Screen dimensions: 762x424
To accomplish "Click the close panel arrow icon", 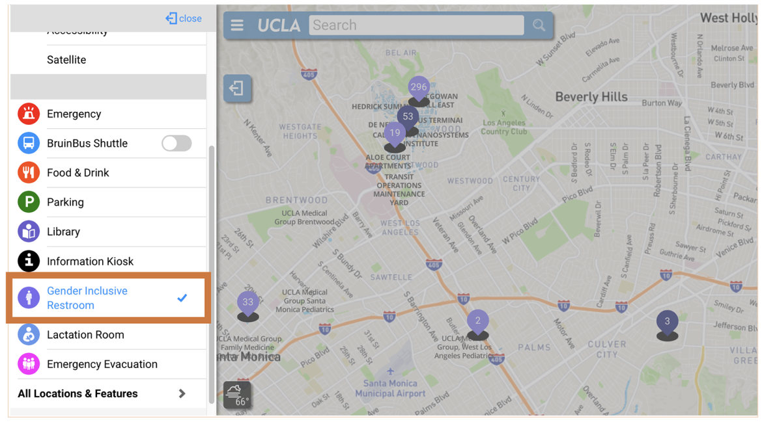I will pyautogui.click(x=171, y=18).
